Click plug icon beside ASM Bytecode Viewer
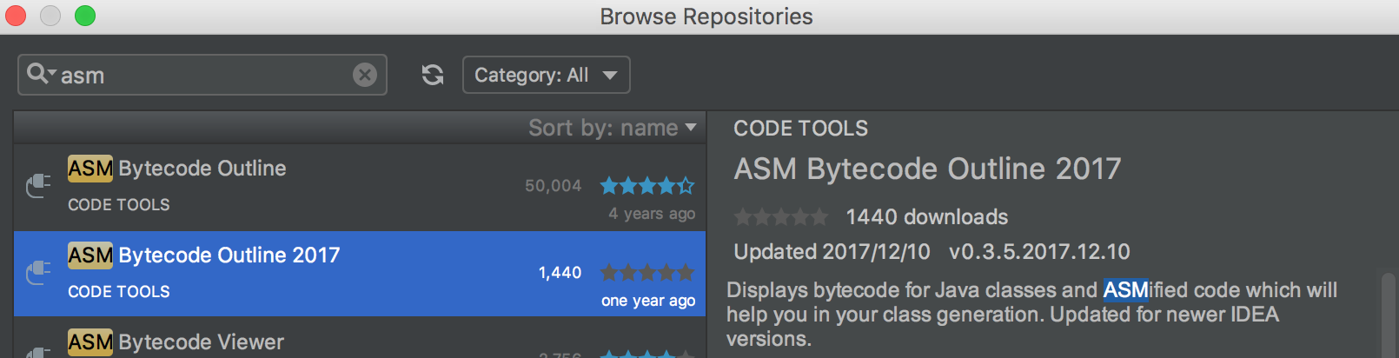 38,351
